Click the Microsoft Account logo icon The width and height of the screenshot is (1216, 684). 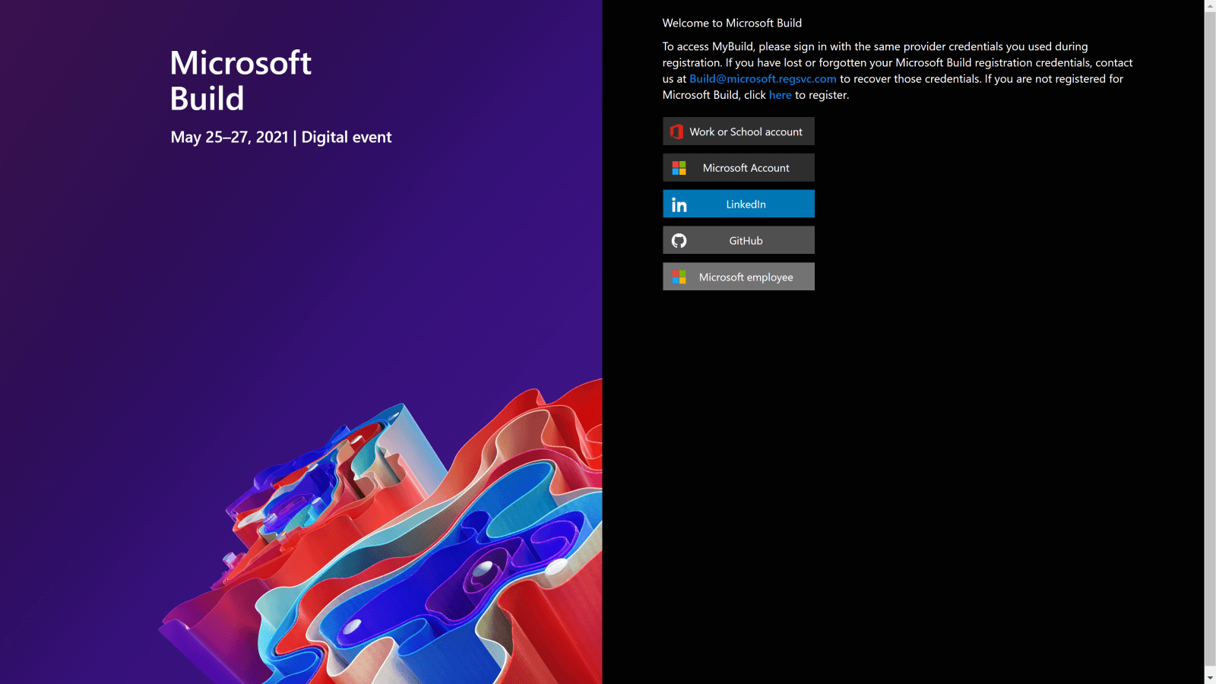click(679, 168)
